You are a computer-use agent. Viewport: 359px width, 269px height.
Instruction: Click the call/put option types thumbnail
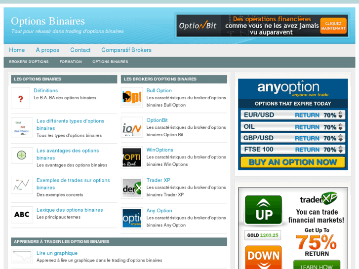22,127
